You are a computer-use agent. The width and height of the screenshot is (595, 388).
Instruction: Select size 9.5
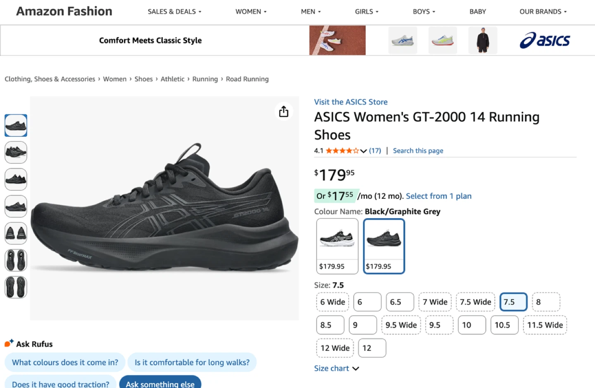point(439,325)
